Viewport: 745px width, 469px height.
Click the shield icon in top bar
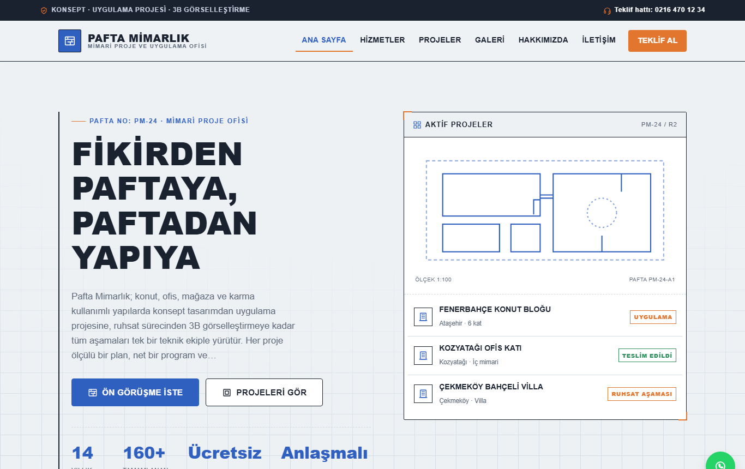[44, 10]
